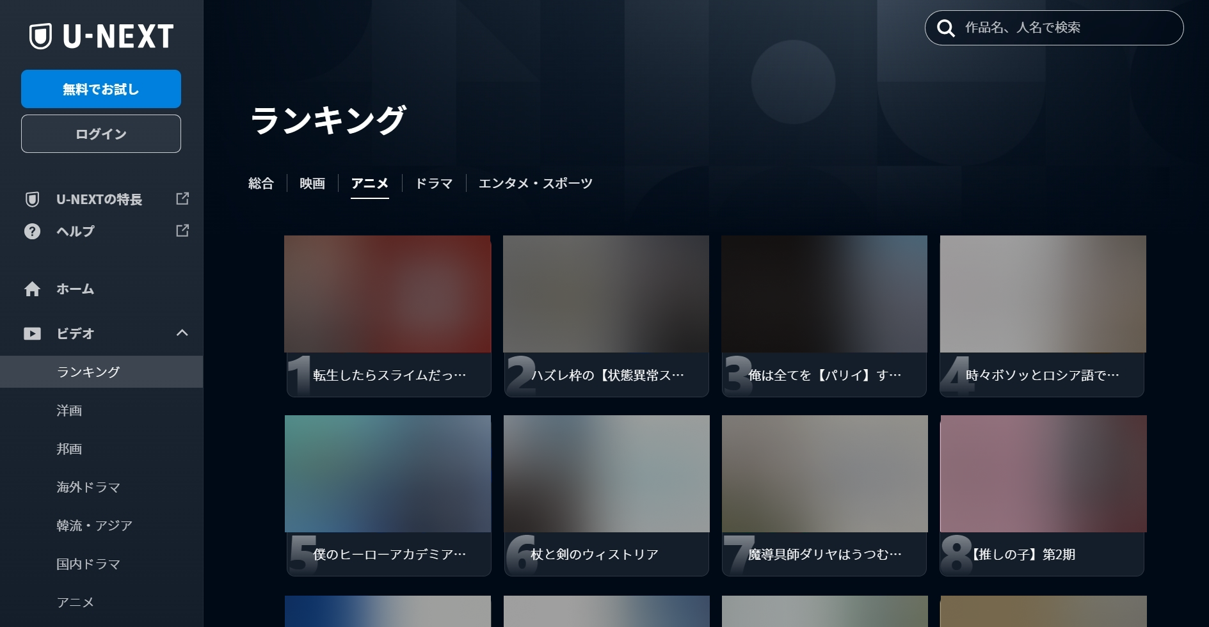Click the video play icon

[x=32, y=333]
